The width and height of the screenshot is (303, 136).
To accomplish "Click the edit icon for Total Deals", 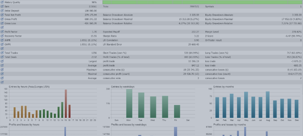I will pyautogui.click(x=2, y=57).
